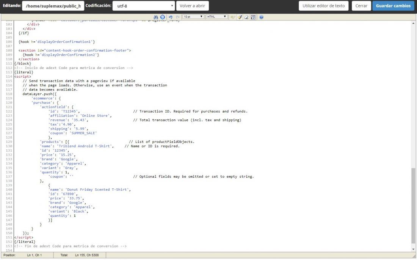This screenshot has width=417, height=260.
Task: Open the utf-8 encoding dropdown
Action: pyautogui.click(x=144, y=6)
